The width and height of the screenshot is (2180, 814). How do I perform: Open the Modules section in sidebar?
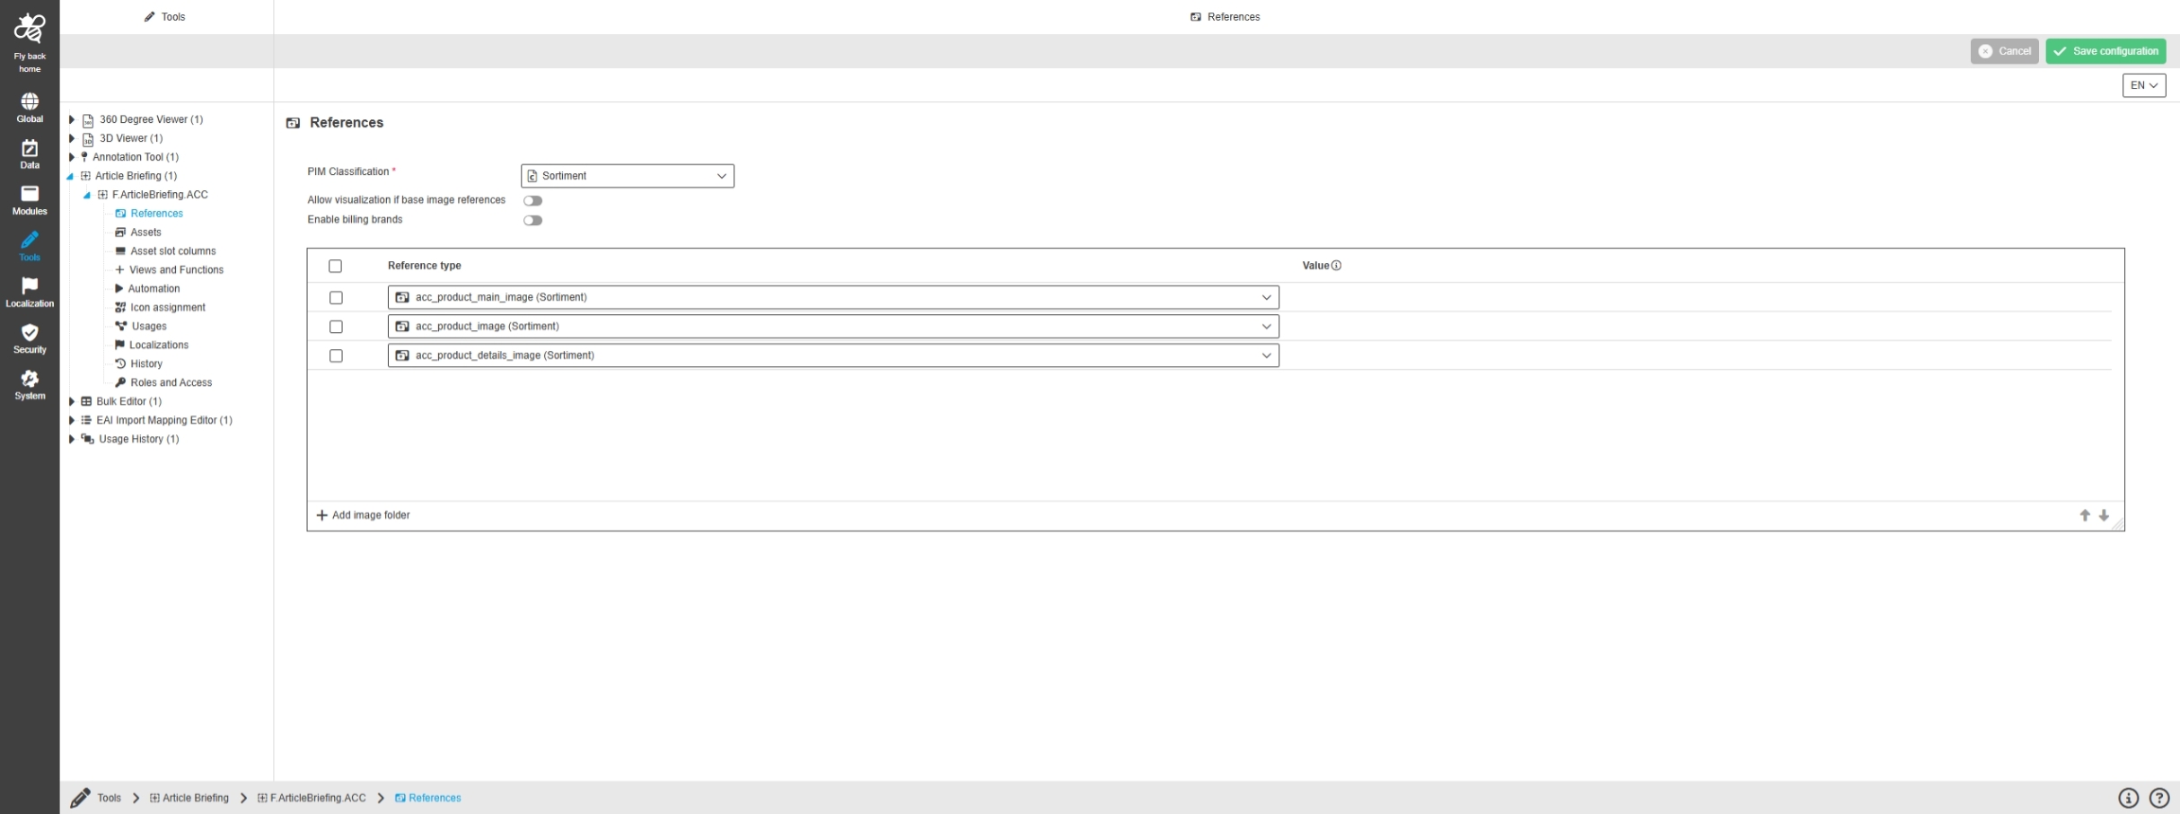point(30,200)
